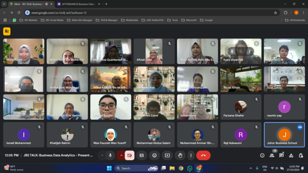
Task: Toggle the microphone button in Meet
Action: pos(110,155)
